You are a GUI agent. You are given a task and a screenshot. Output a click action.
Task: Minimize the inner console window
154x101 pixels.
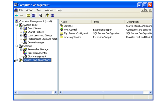[x=143, y=10]
